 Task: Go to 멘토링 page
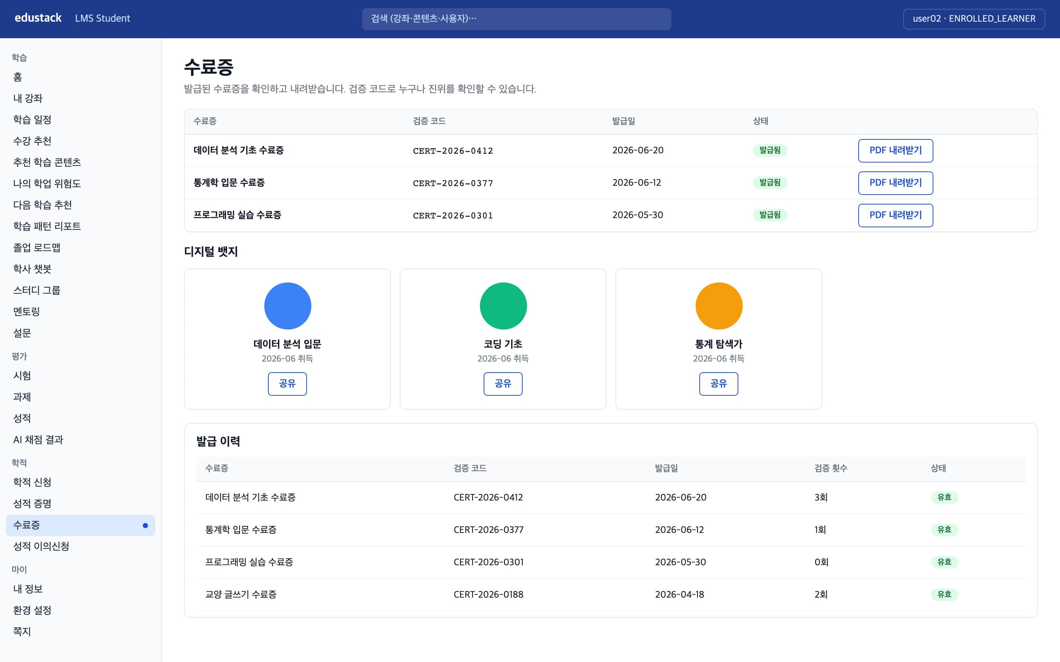point(81,312)
